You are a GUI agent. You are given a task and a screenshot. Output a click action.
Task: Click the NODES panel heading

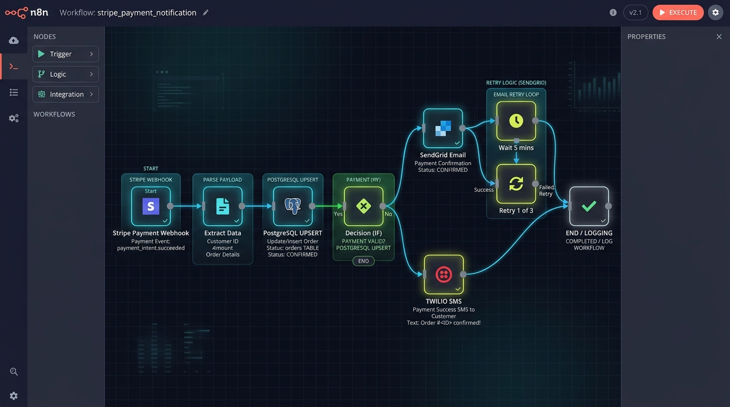coord(45,37)
